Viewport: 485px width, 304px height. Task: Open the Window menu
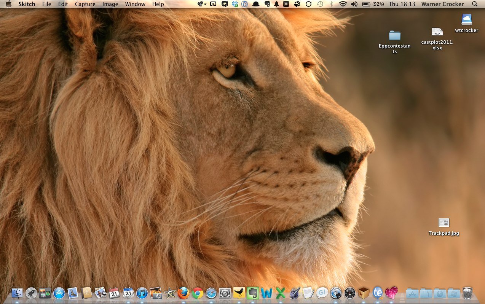[135, 4]
